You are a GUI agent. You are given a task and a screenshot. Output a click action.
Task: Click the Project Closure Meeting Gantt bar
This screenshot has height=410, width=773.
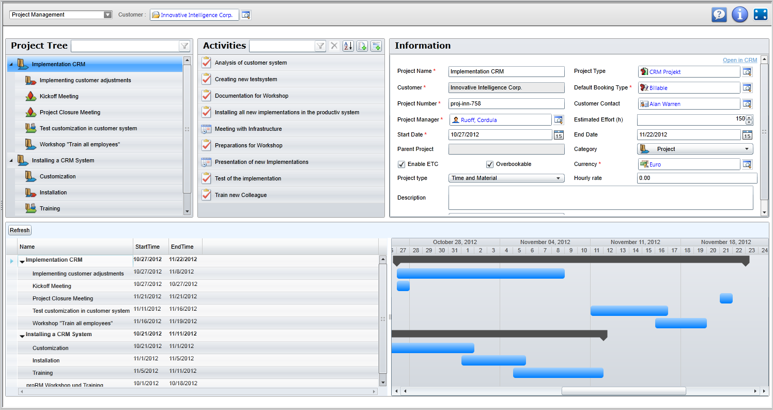(x=726, y=298)
